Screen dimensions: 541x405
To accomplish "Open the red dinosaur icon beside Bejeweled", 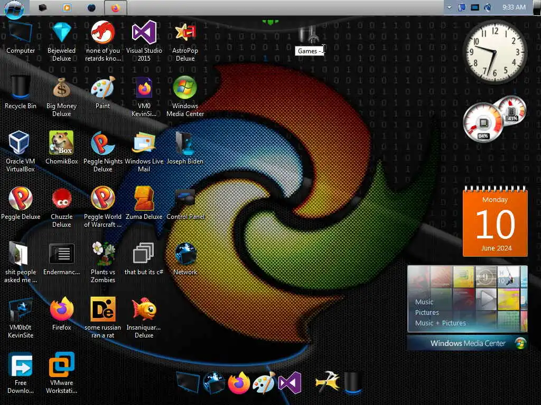I will point(103,41).
